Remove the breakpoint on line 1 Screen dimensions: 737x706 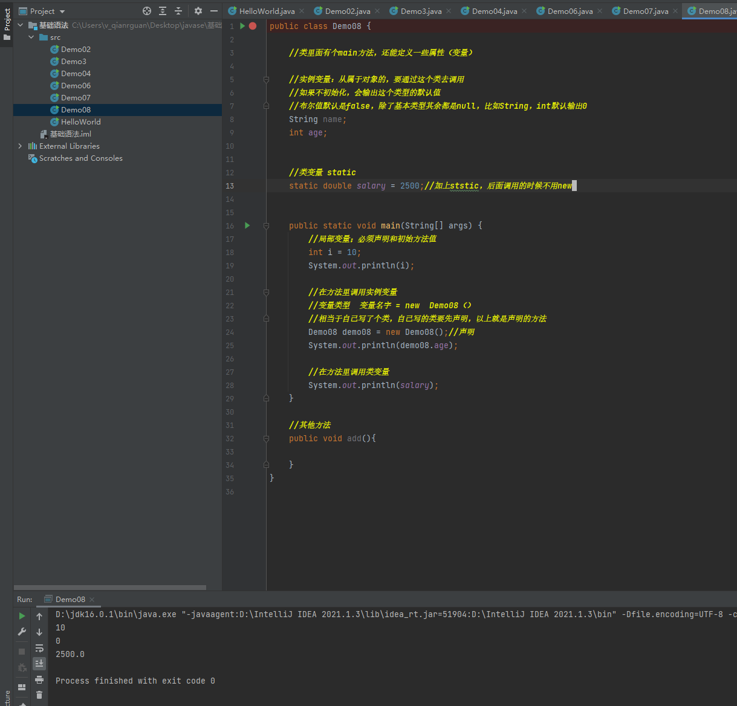(x=253, y=26)
